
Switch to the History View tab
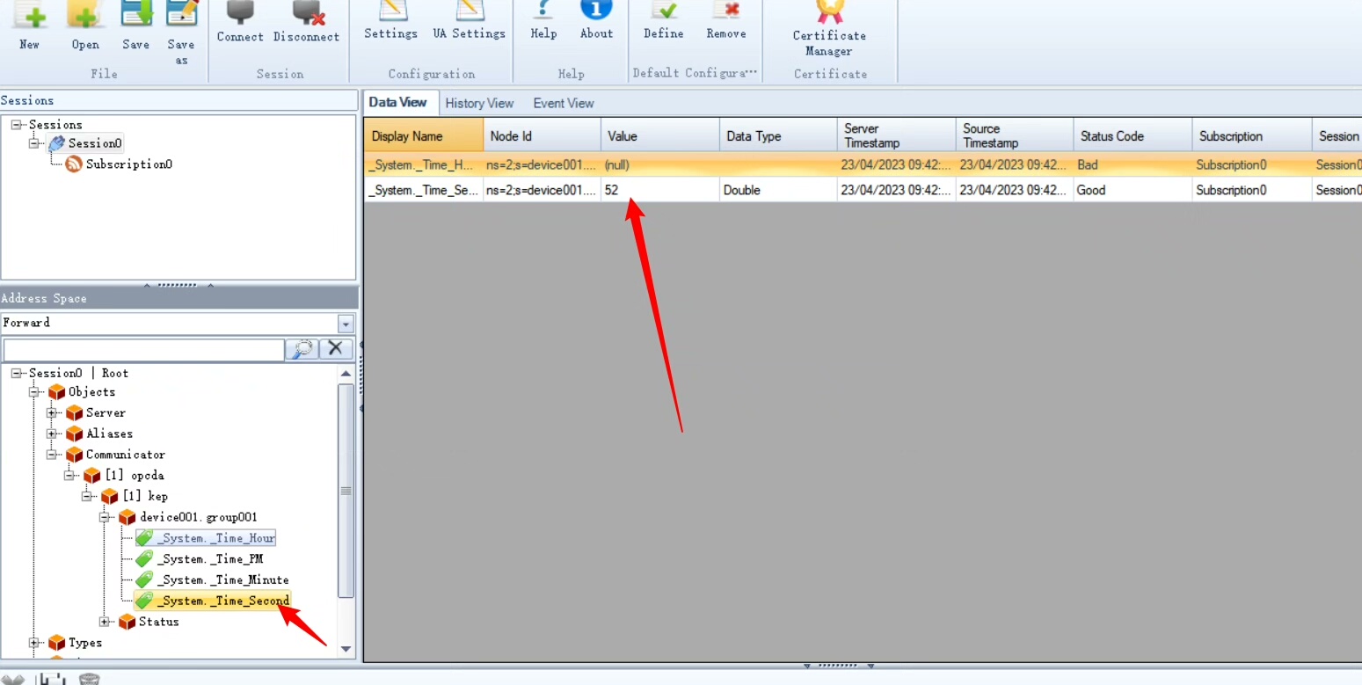coord(479,103)
